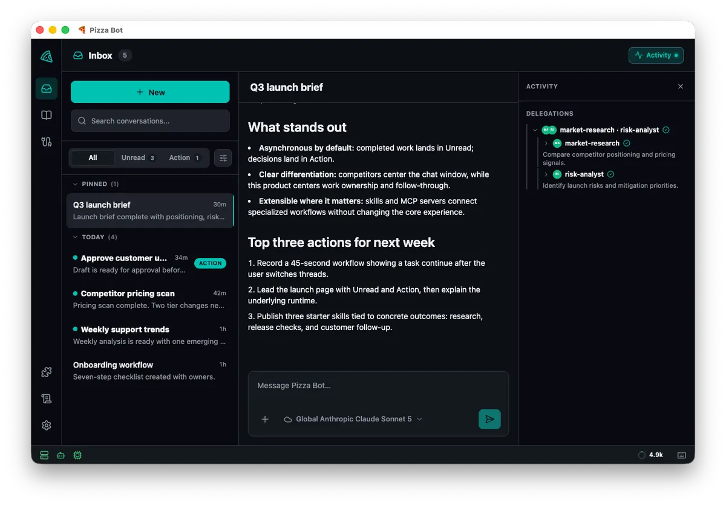Click the Extensible where it matters bullet
This screenshot has height=505, width=726.
363,206
